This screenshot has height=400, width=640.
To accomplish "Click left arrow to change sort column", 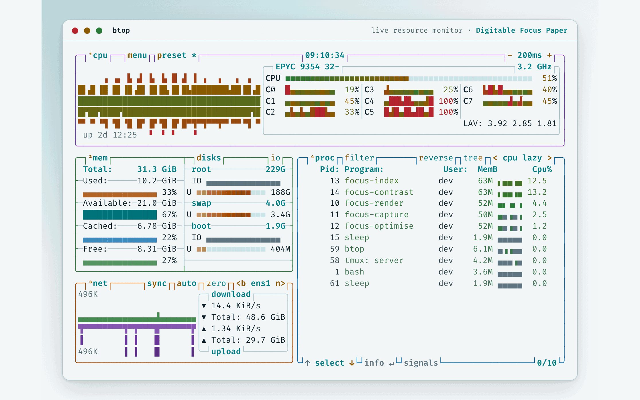I will [495, 158].
